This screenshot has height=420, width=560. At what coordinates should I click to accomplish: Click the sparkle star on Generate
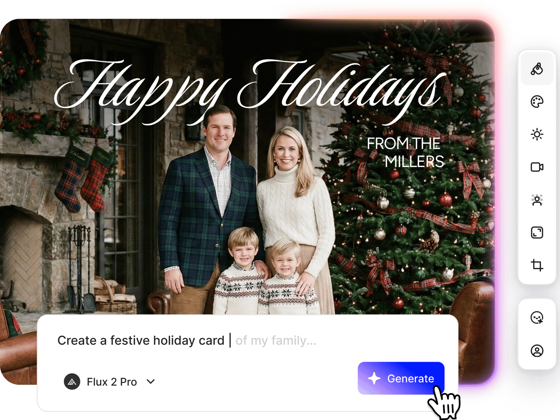point(374,378)
